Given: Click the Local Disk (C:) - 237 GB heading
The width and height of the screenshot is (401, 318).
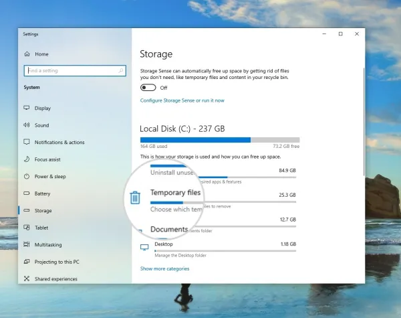Looking at the screenshot, I should (182, 129).
